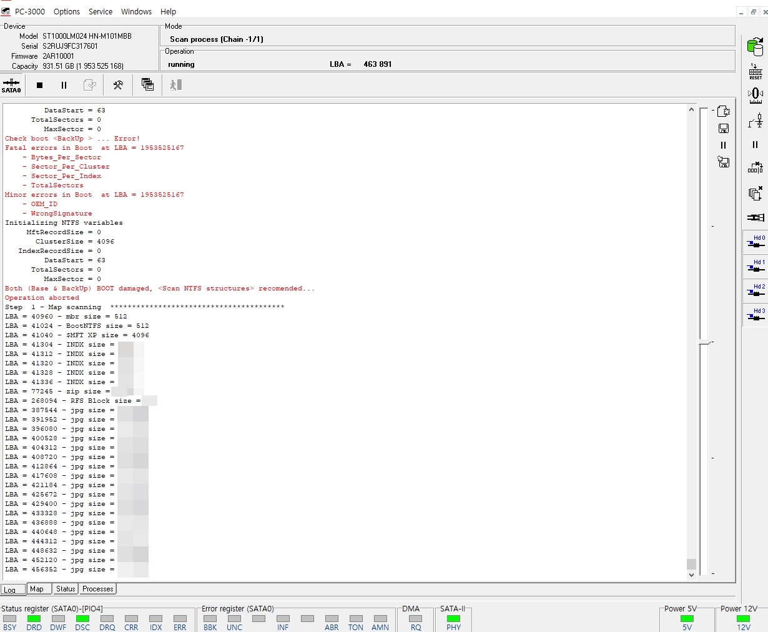Click the clear log page icon
768x632 pixels.
[724, 111]
